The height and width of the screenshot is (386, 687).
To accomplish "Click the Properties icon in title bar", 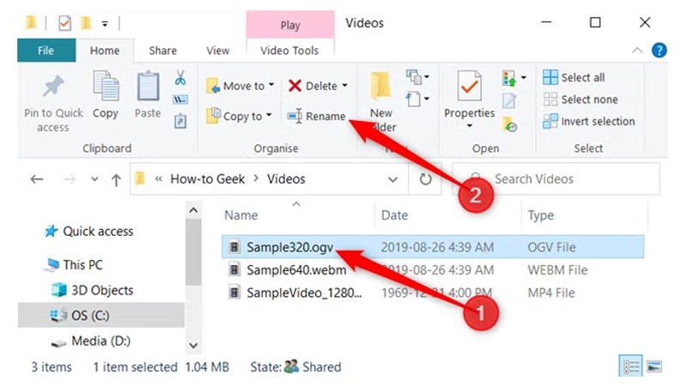I will click(x=64, y=23).
